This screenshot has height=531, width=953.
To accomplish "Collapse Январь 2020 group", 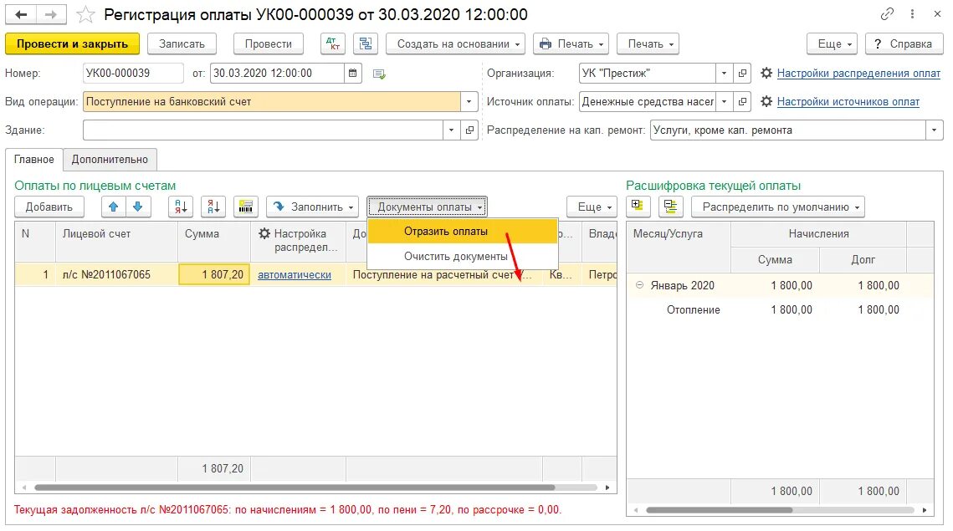I will tap(639, 285).
